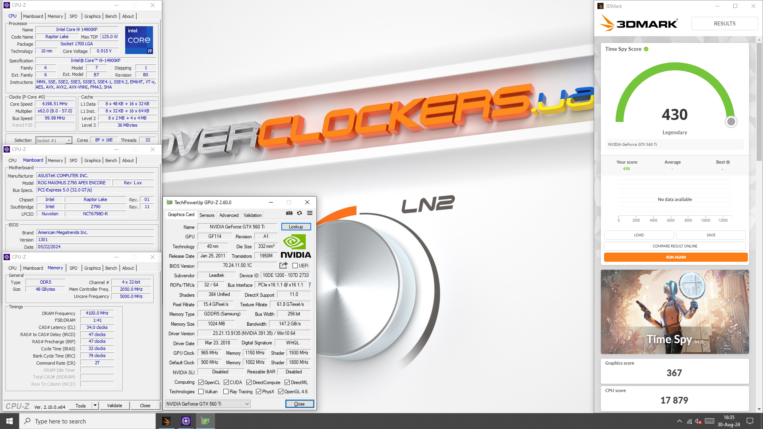This screenshot has height=429, width=763.
Task: Click the CPU-Z Tools button
Action: pos(81,406)
